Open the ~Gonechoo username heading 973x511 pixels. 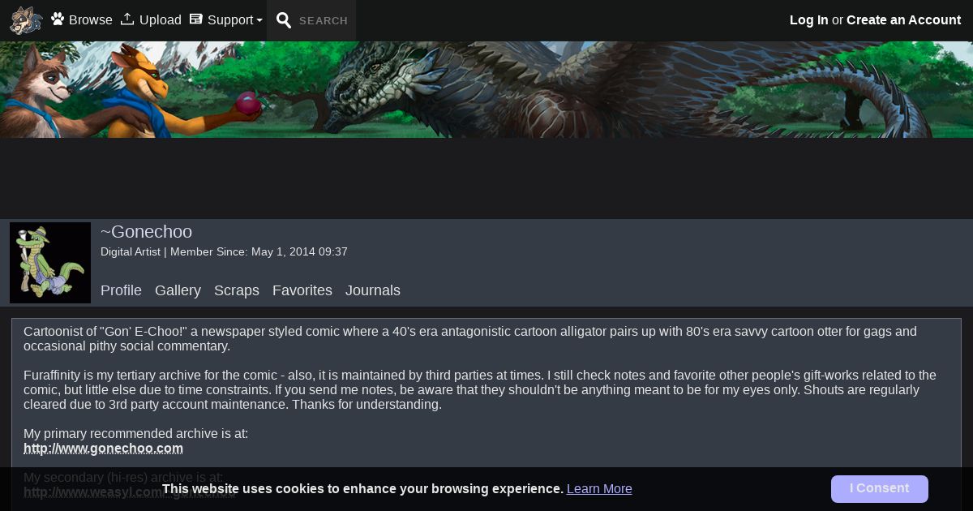click(146, 232)
